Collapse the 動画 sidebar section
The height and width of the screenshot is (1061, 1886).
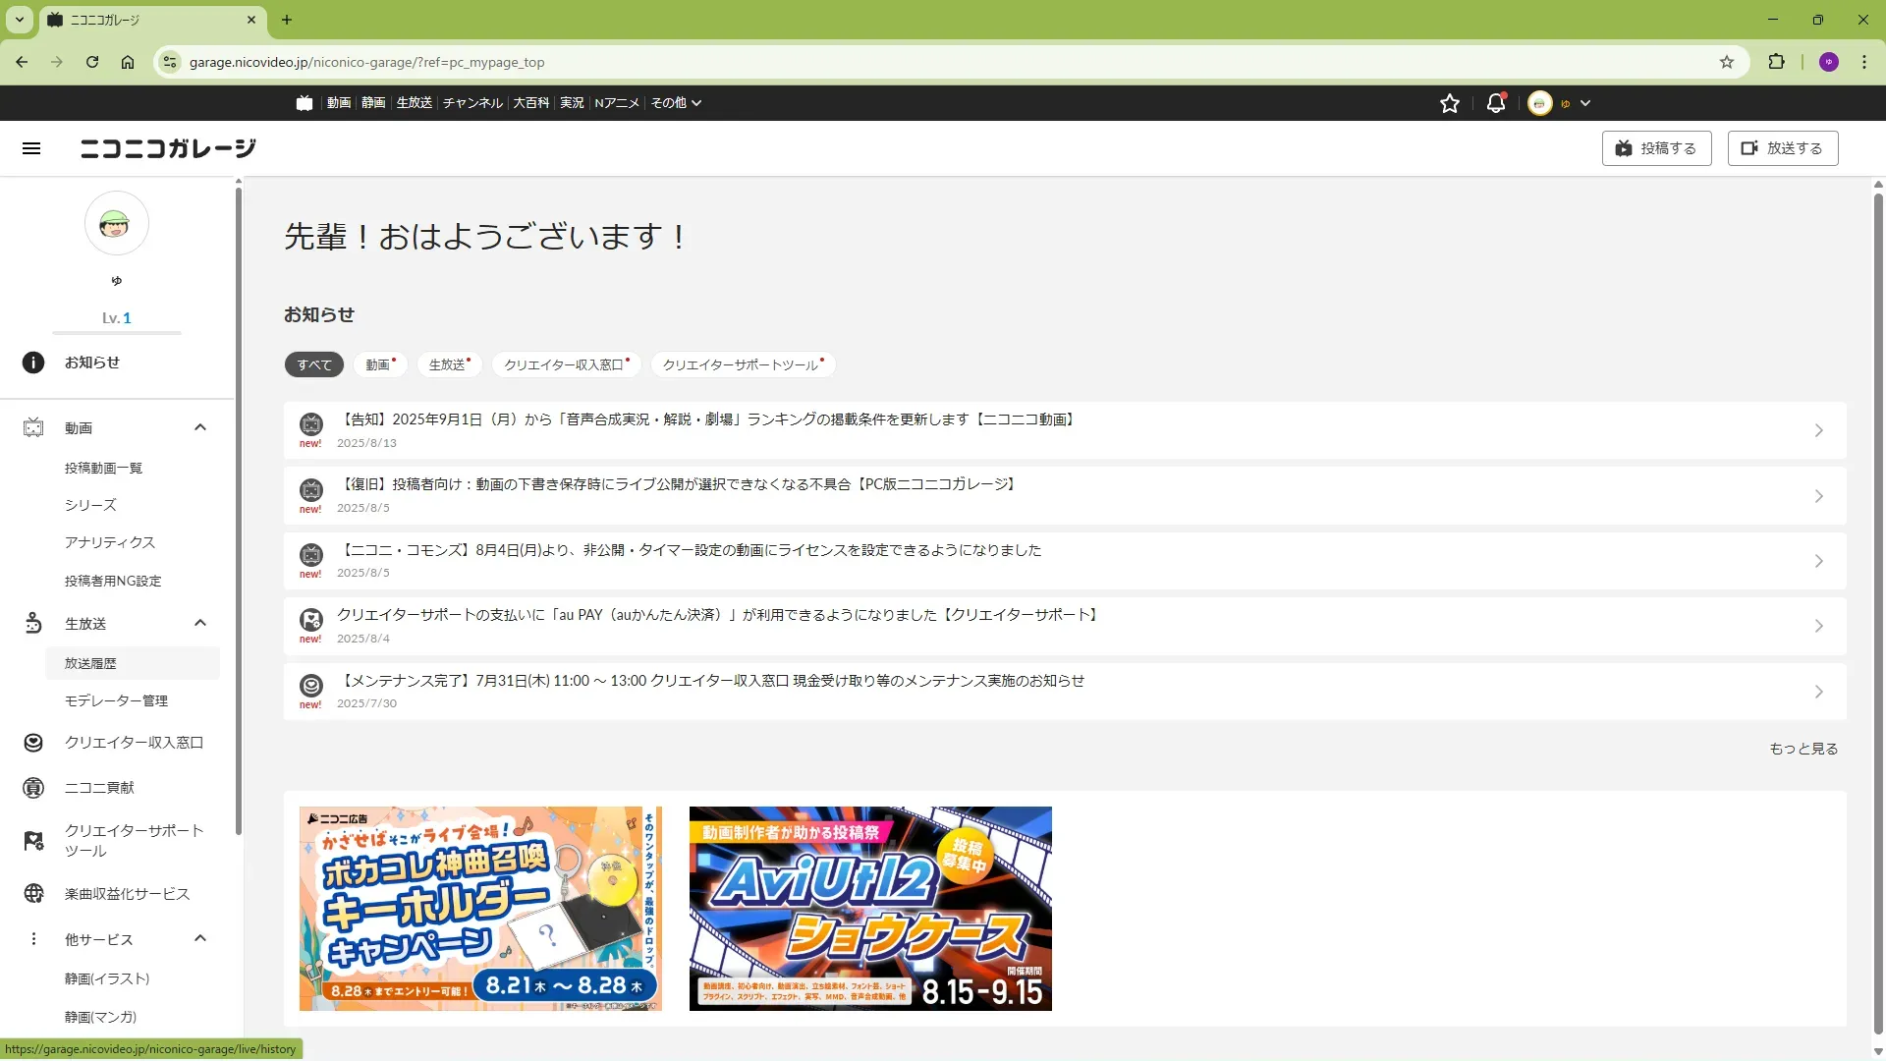[200, 427]
